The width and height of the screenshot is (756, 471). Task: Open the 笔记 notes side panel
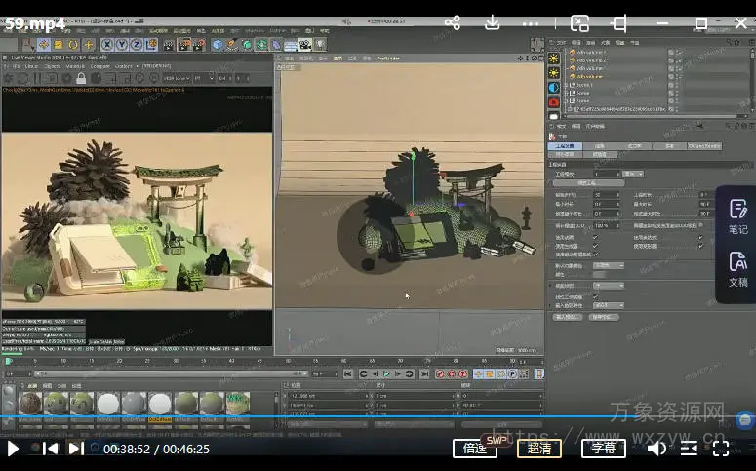coord(737,216)
